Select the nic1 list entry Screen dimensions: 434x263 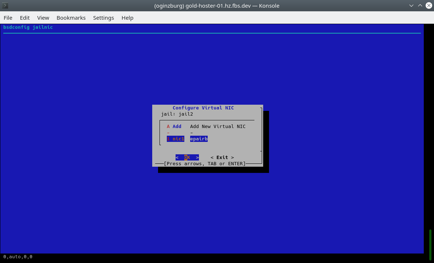click(176, 139)
